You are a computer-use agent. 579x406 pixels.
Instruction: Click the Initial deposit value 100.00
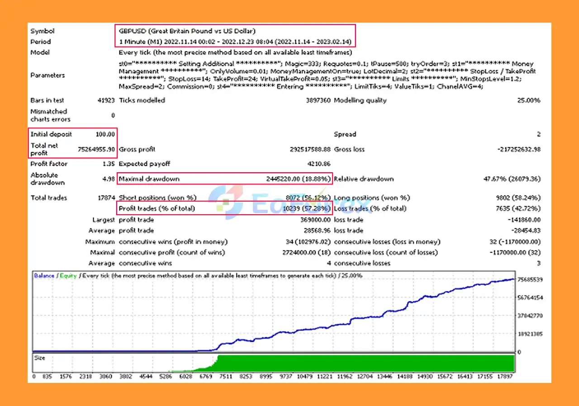click(x=106, y=134)
